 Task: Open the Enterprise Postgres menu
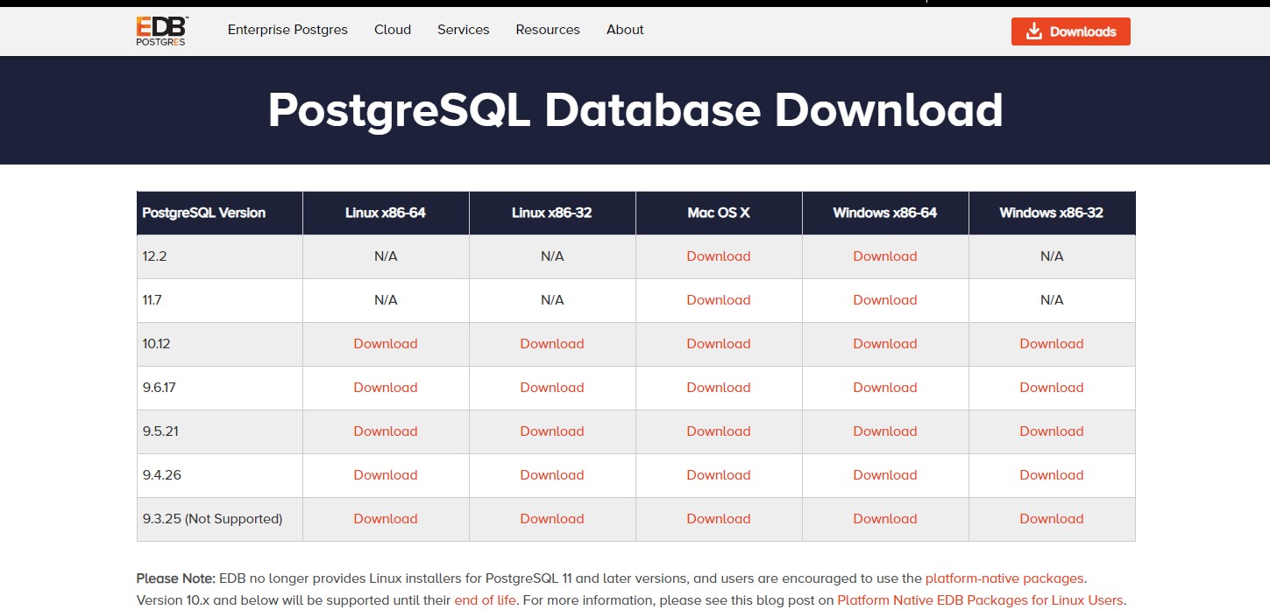coord(287,30)
